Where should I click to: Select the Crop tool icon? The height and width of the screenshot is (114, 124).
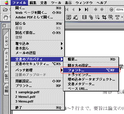click(104, 17)
